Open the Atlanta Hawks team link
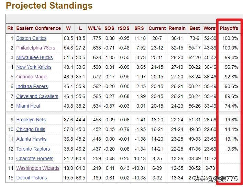Screen dimensions: 243x187 coord(31,139)
